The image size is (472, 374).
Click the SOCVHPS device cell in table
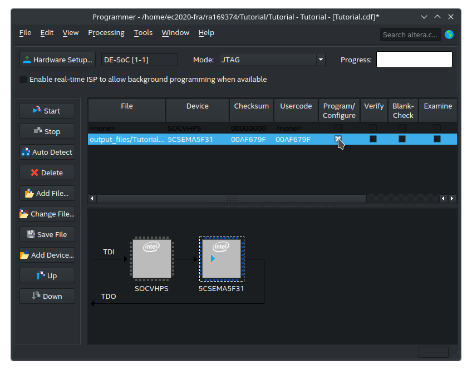198,128
